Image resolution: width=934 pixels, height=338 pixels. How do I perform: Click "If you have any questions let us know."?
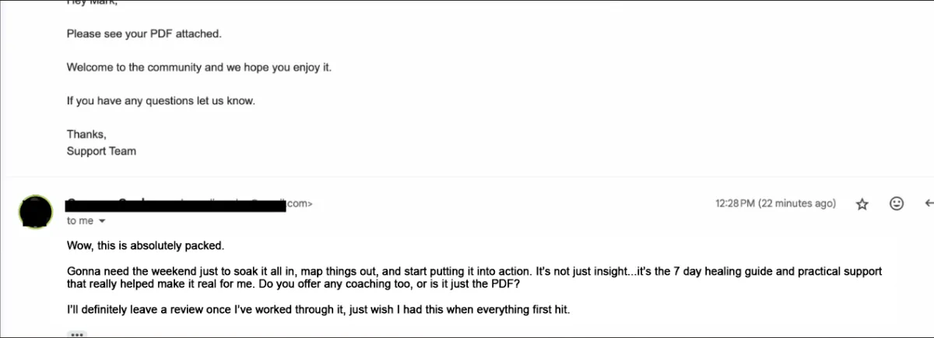click(x=160, y=101)
